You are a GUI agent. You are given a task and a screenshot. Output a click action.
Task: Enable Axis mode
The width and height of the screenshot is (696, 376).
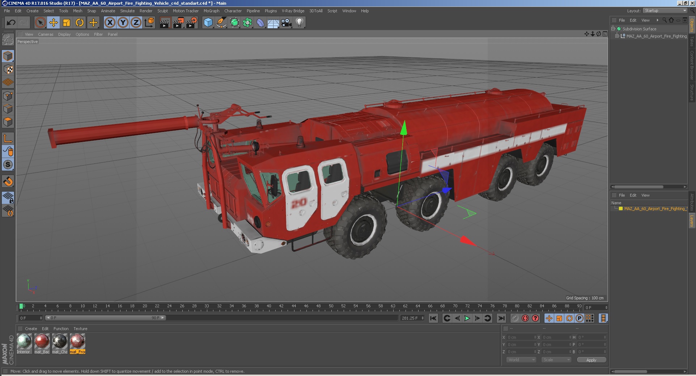8,138
